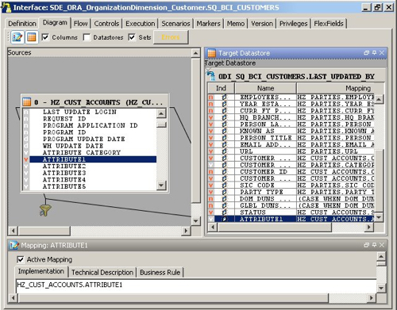This screenshot has width=397, height=310.
Task: Click the Errors button
Action: [171, 37]
